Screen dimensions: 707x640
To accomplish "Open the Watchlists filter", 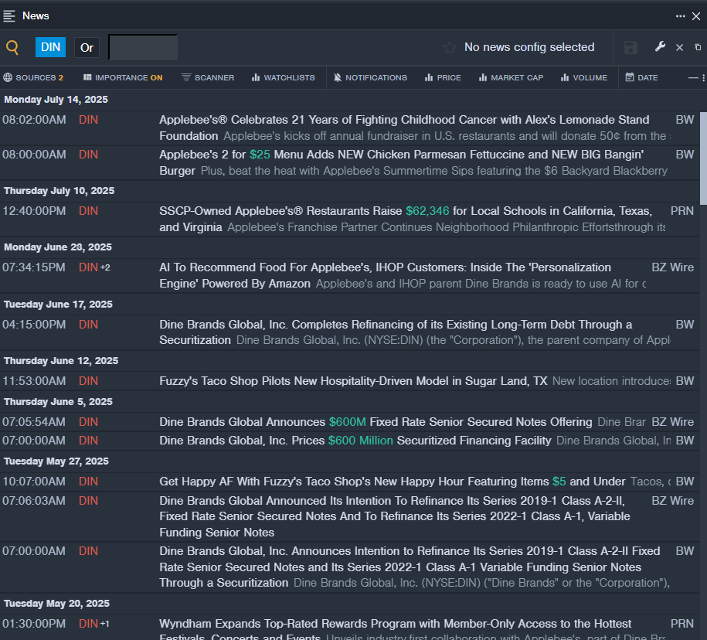I will point(283,77).
